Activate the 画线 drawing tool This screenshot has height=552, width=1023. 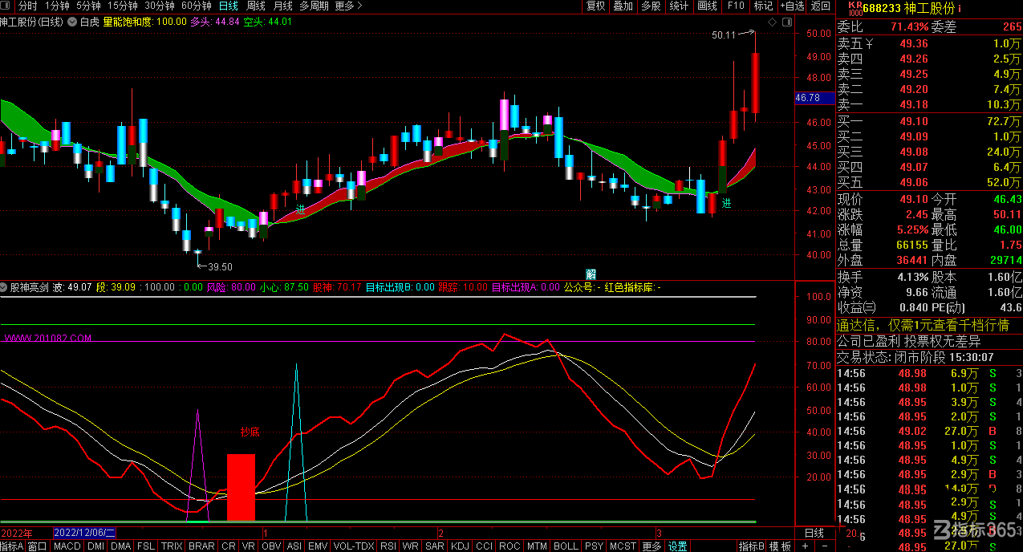click(x=707, y=6)
